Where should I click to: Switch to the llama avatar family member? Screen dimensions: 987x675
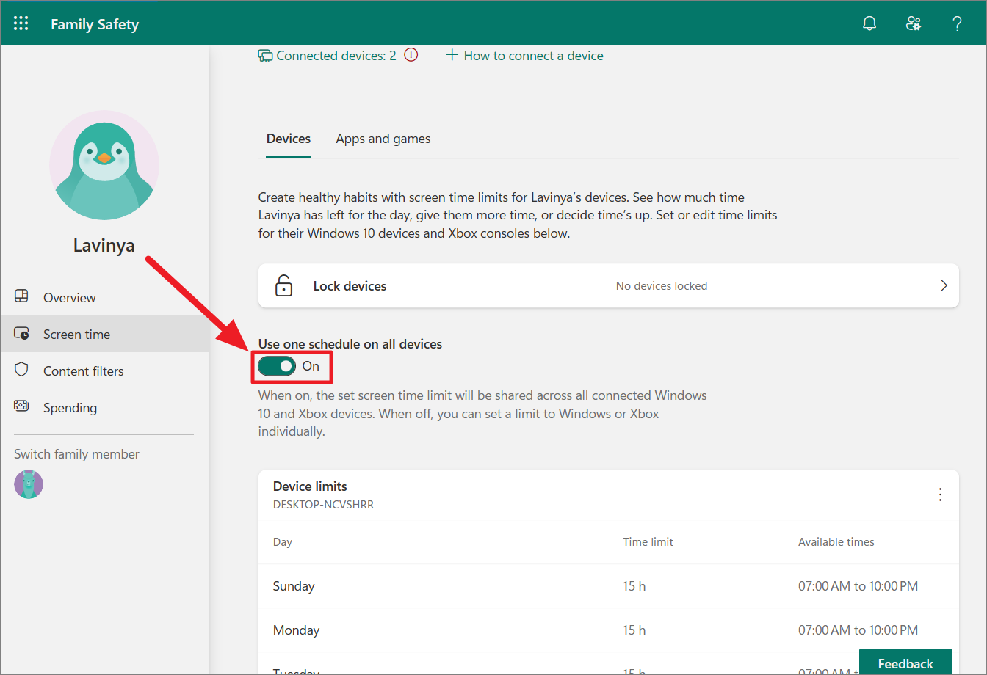pos(29,484)
